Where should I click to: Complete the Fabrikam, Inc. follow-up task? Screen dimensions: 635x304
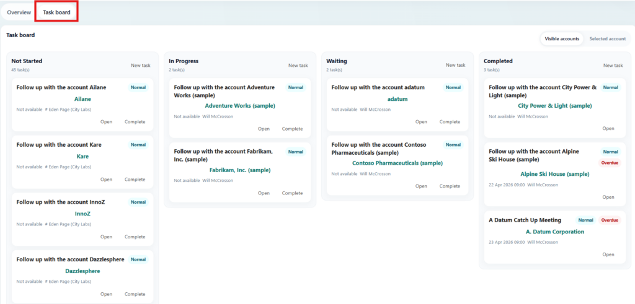coord(293,193)
